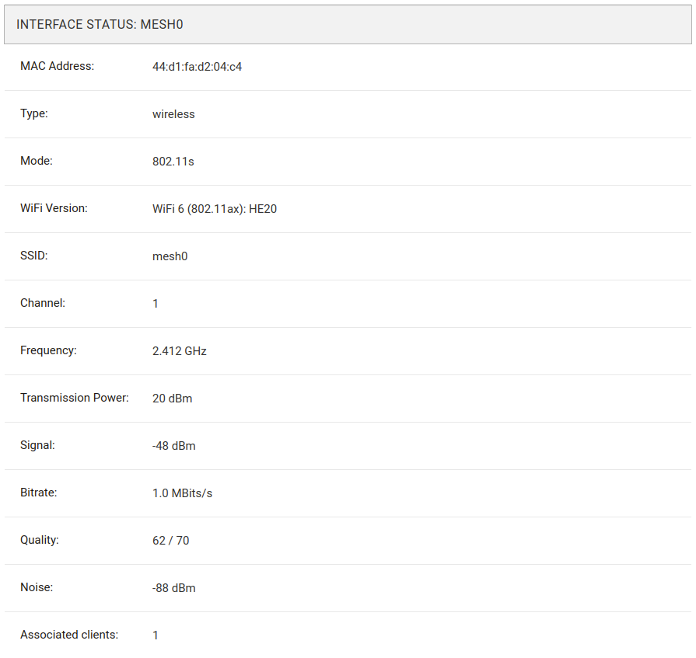Click the SSID value mesh0
Image resolution: width=696 pixels, height=658 pixels.
click(170, 256)
